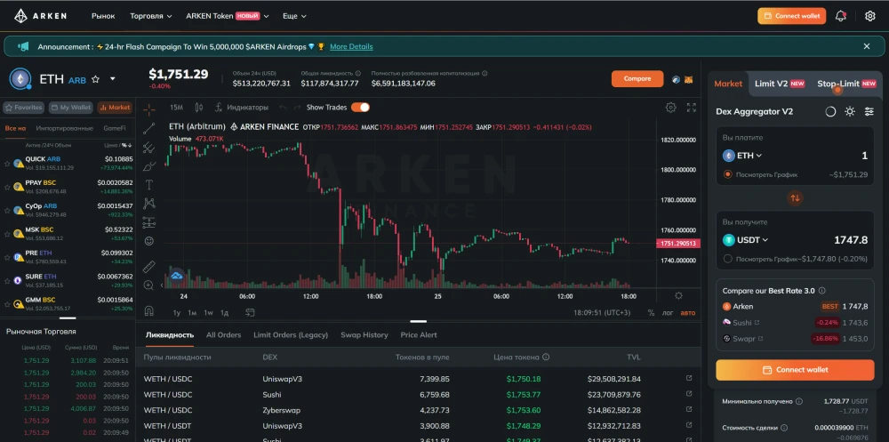889x442 pixels.
Task: Toggle the Show Trades switch
Action: (360, 108)
